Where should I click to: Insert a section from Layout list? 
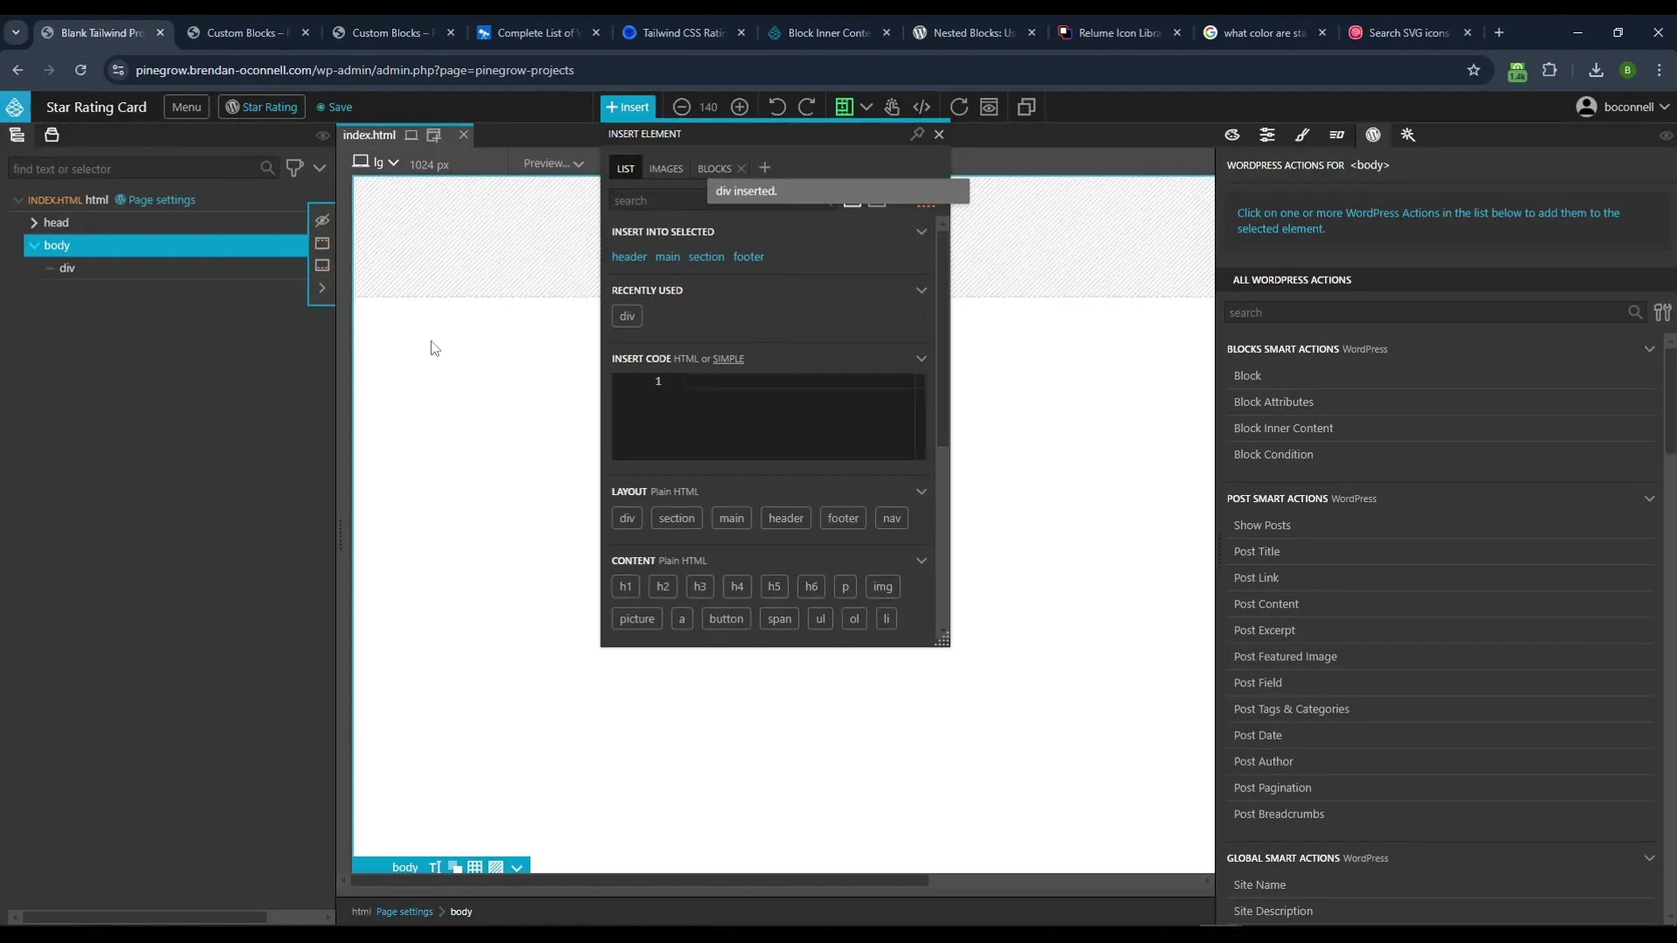[677, 518]
